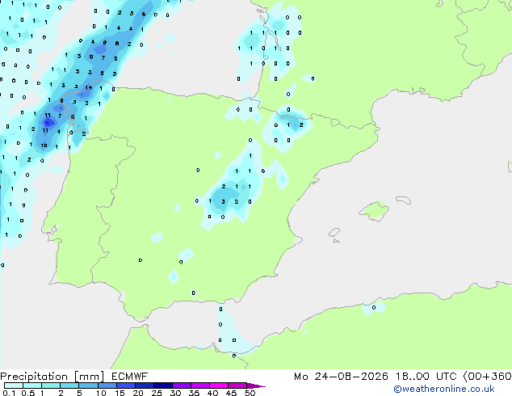The height and width of the screenshot is (396, 512).
Task: Click the legend label "0.5"
Action: tap(27, 393)
